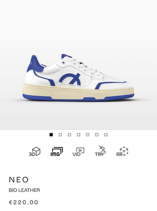Switch to the VID video icon
This screenshot has height=211, width=157.
pyautogui.click(x=78, y=152)
